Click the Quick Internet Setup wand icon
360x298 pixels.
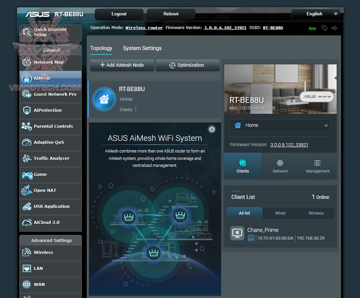[x=27, y=32]
